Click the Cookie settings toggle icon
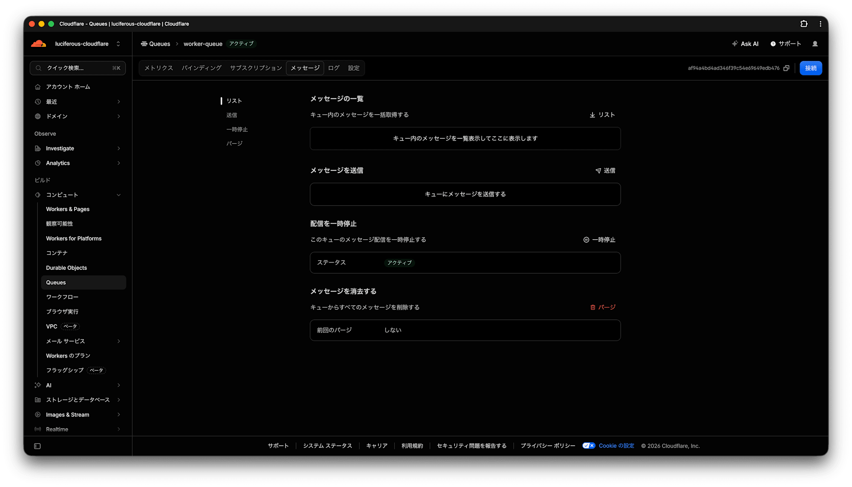 tap(589, 446)
